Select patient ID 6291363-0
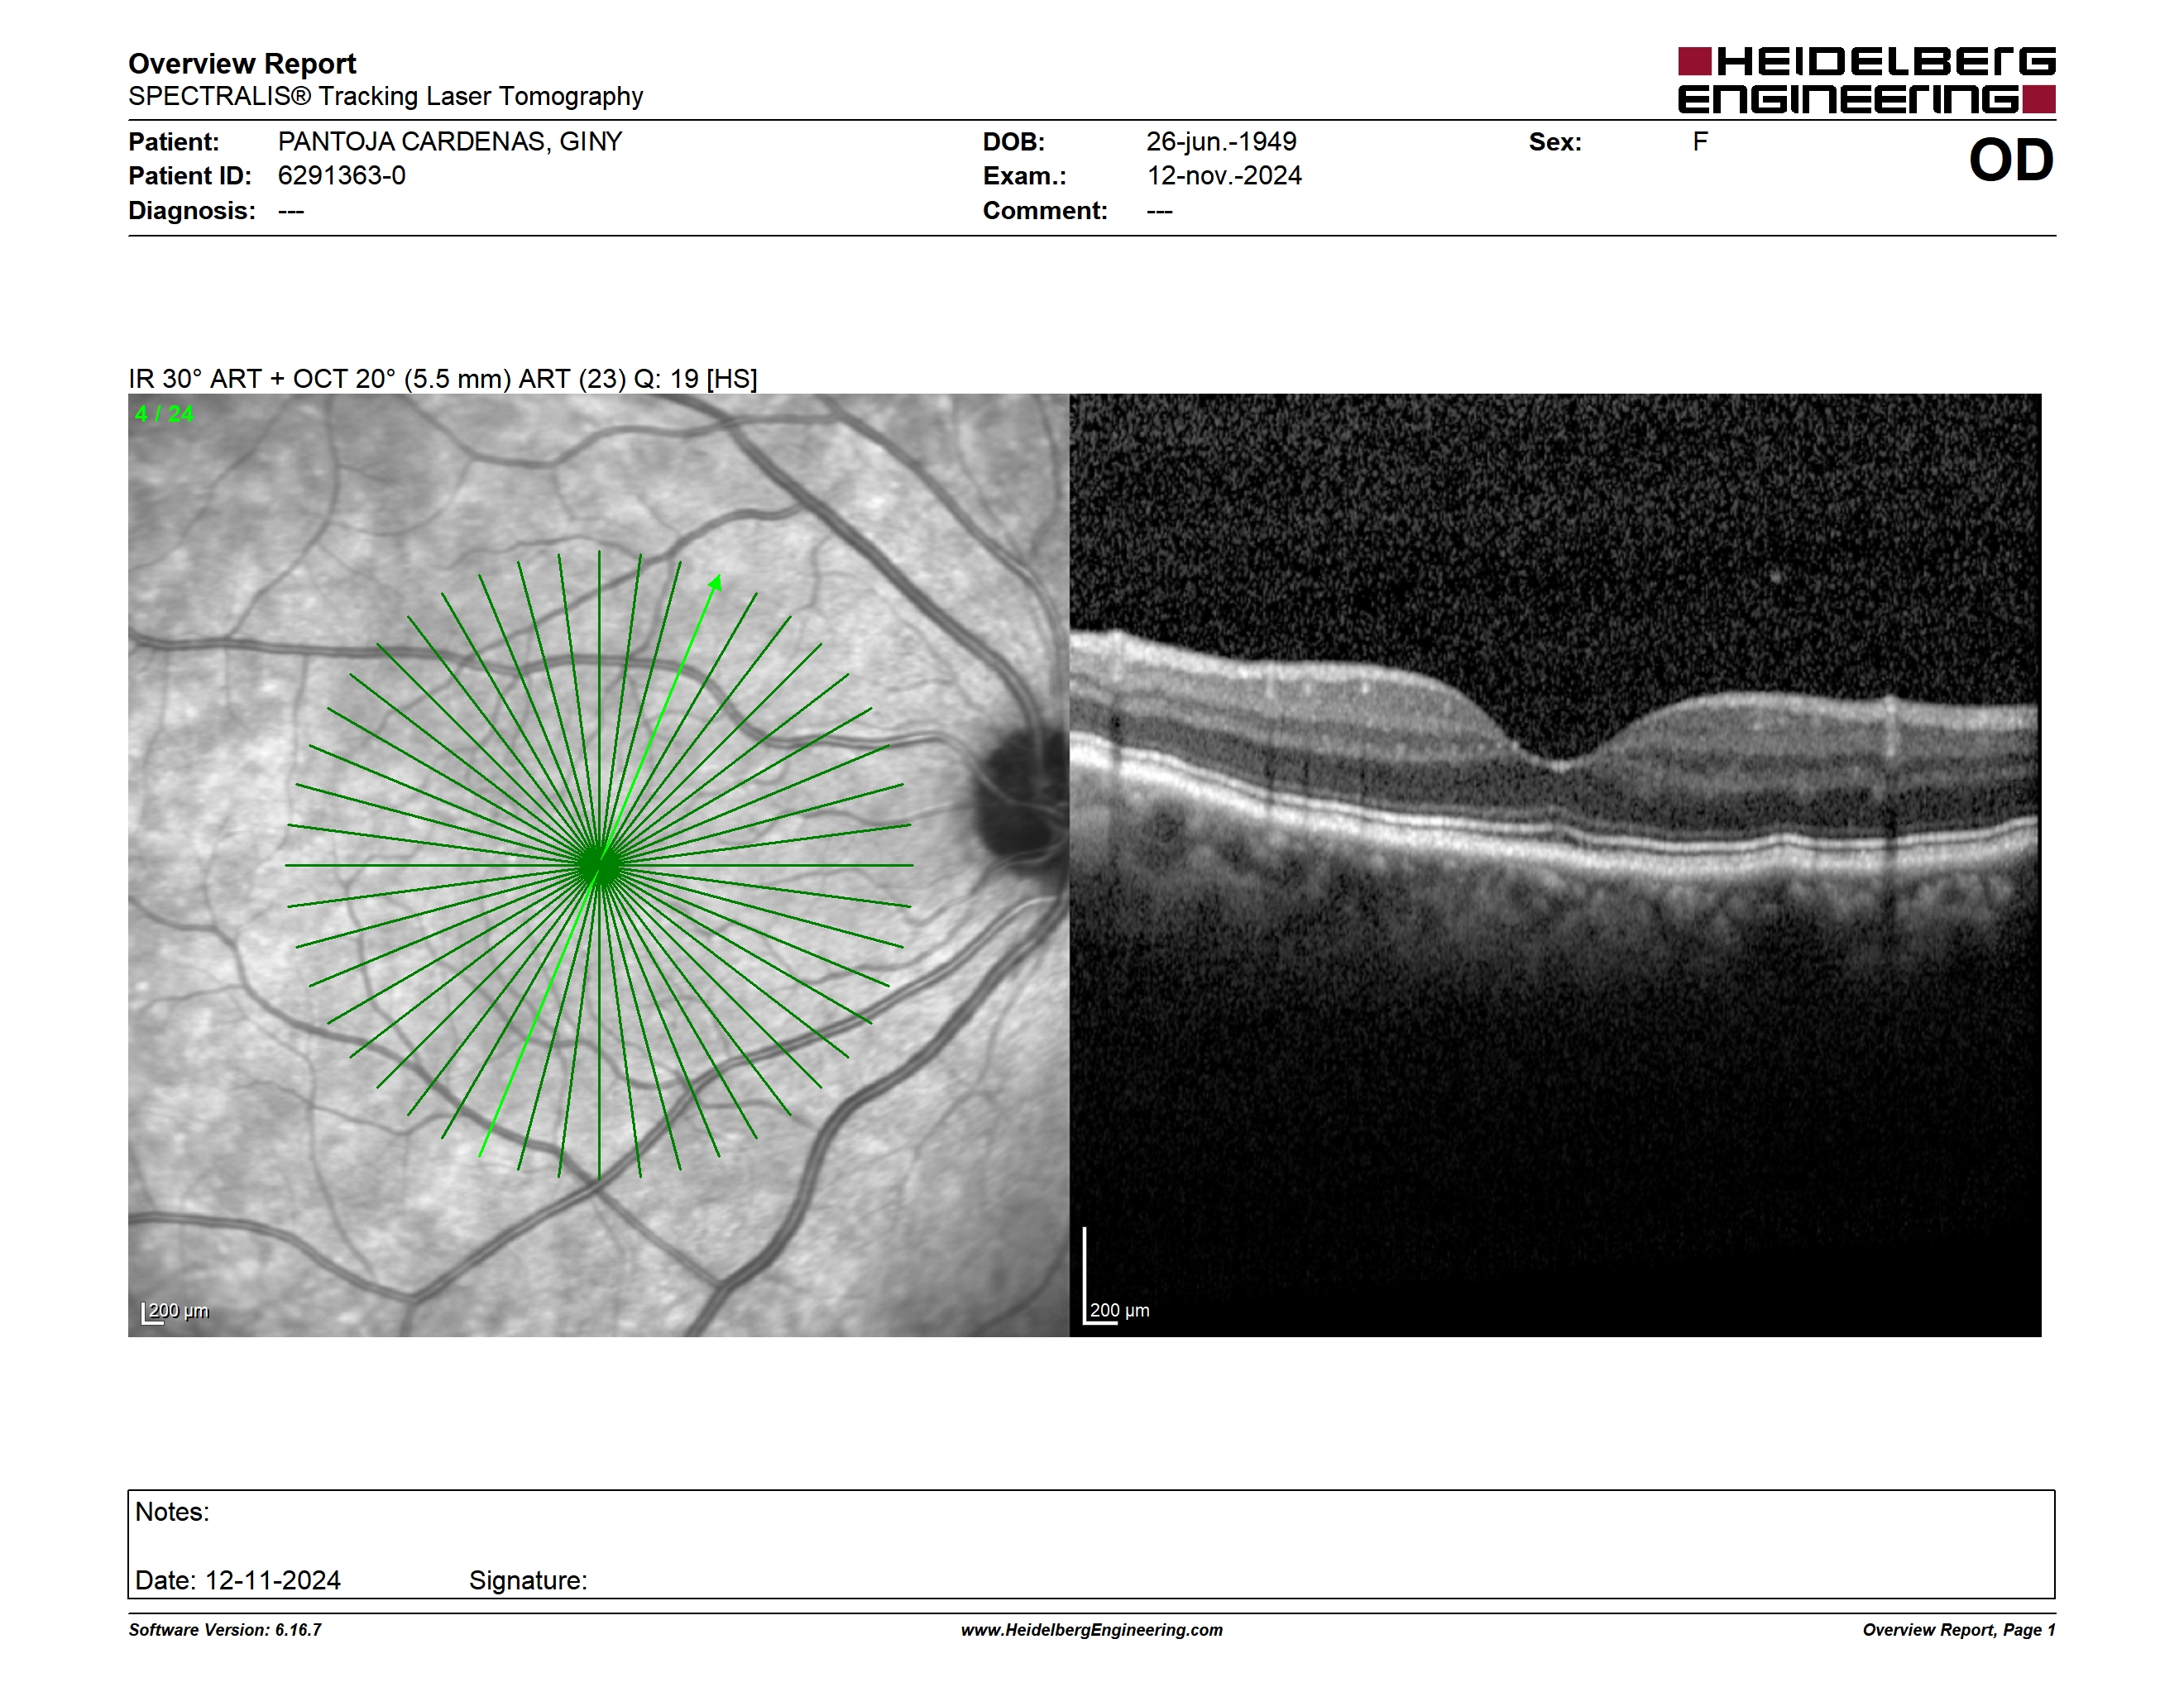 point(341,176)
